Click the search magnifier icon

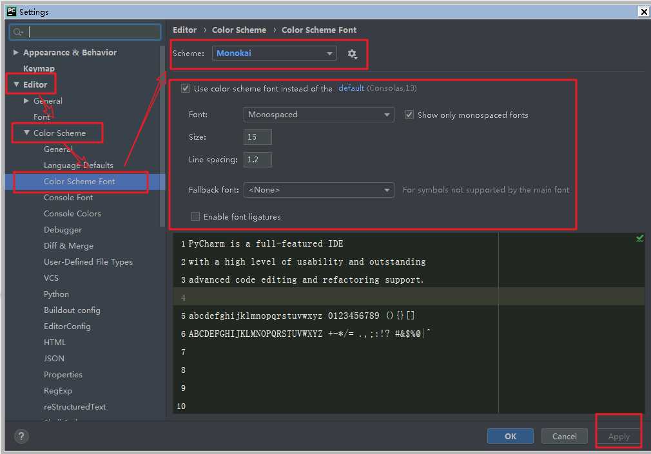point(18,32)
